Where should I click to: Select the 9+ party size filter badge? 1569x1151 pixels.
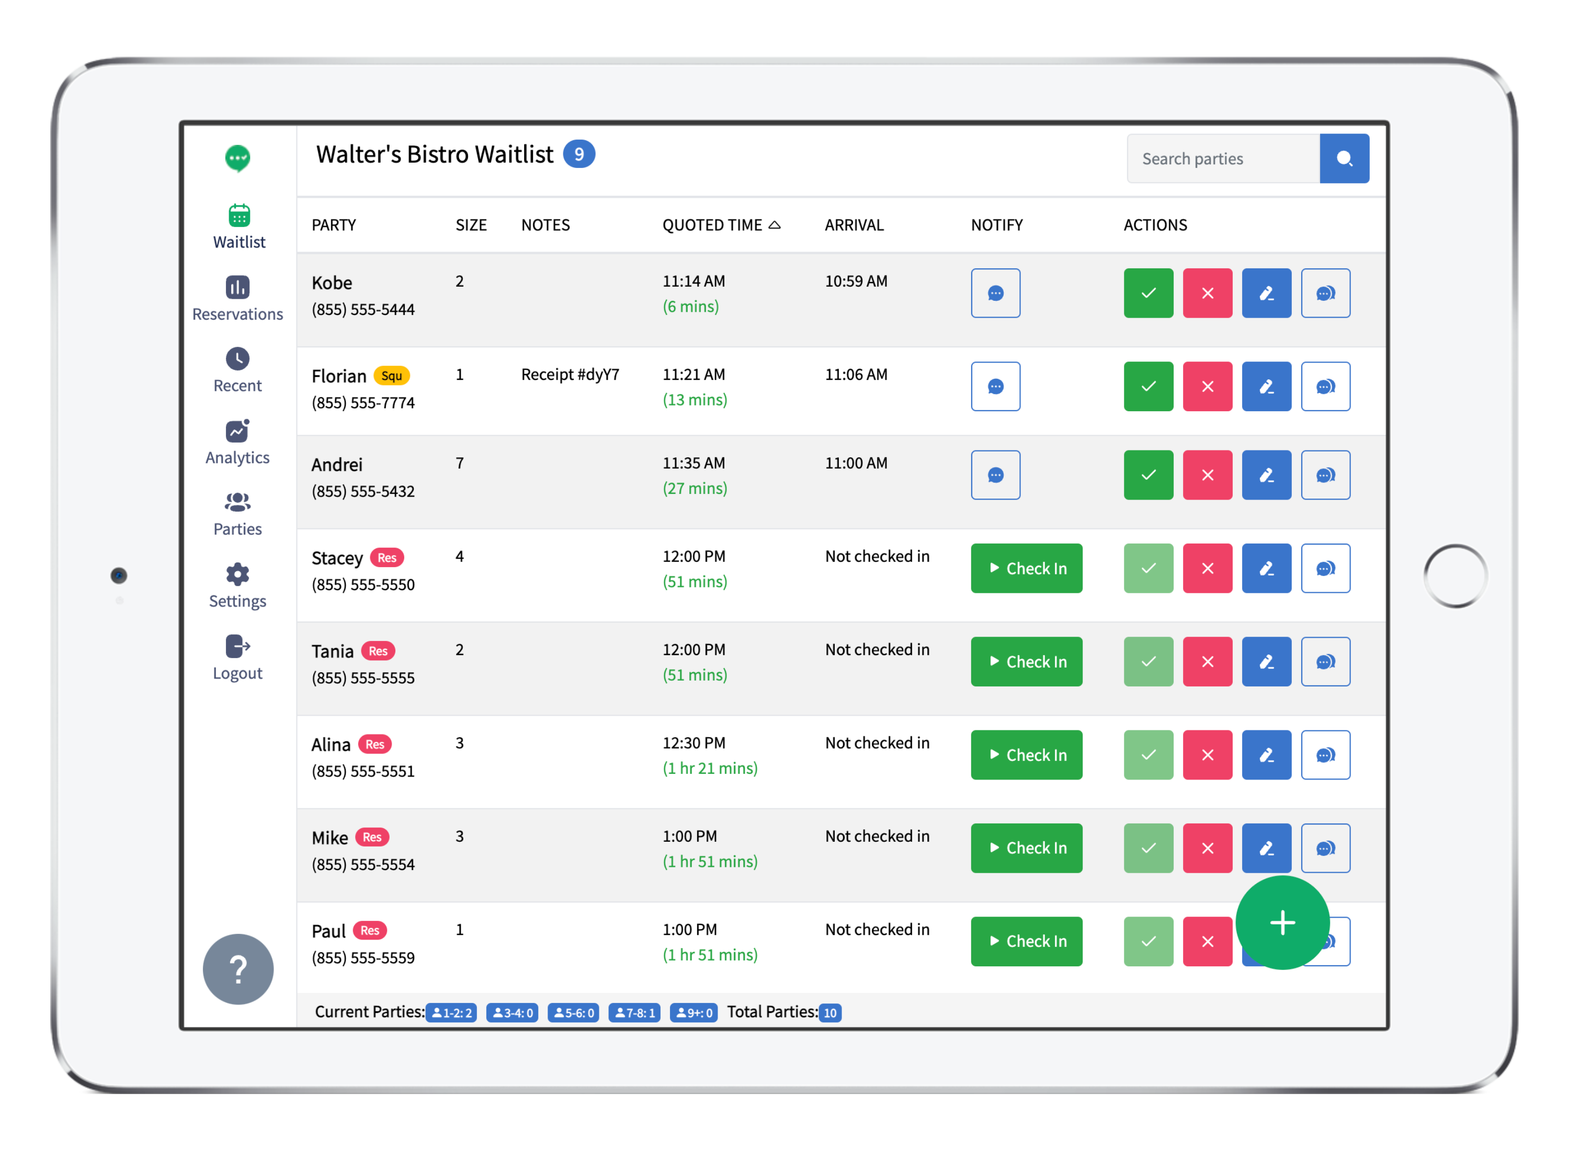695,1013
